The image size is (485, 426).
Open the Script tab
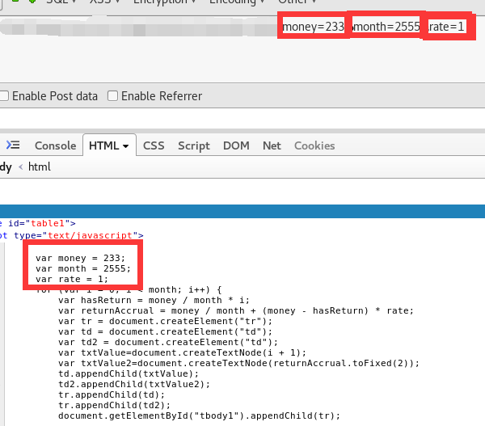[x=193, y=146]
